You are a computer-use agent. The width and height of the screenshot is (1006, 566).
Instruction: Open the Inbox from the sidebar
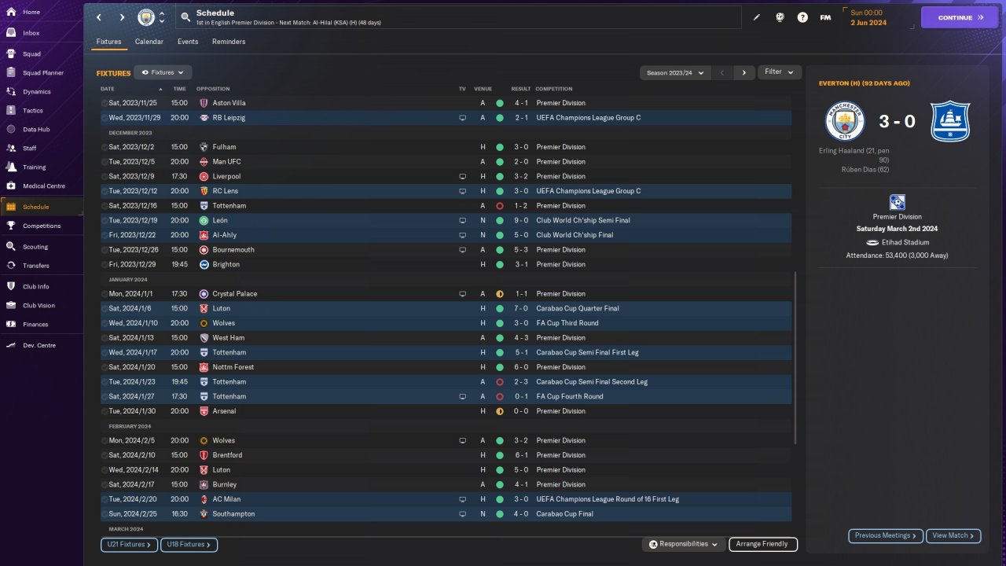click(31, 33)
